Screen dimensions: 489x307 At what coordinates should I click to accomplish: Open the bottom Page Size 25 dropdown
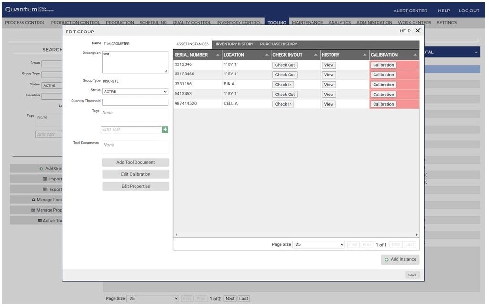tap(152, 298)
